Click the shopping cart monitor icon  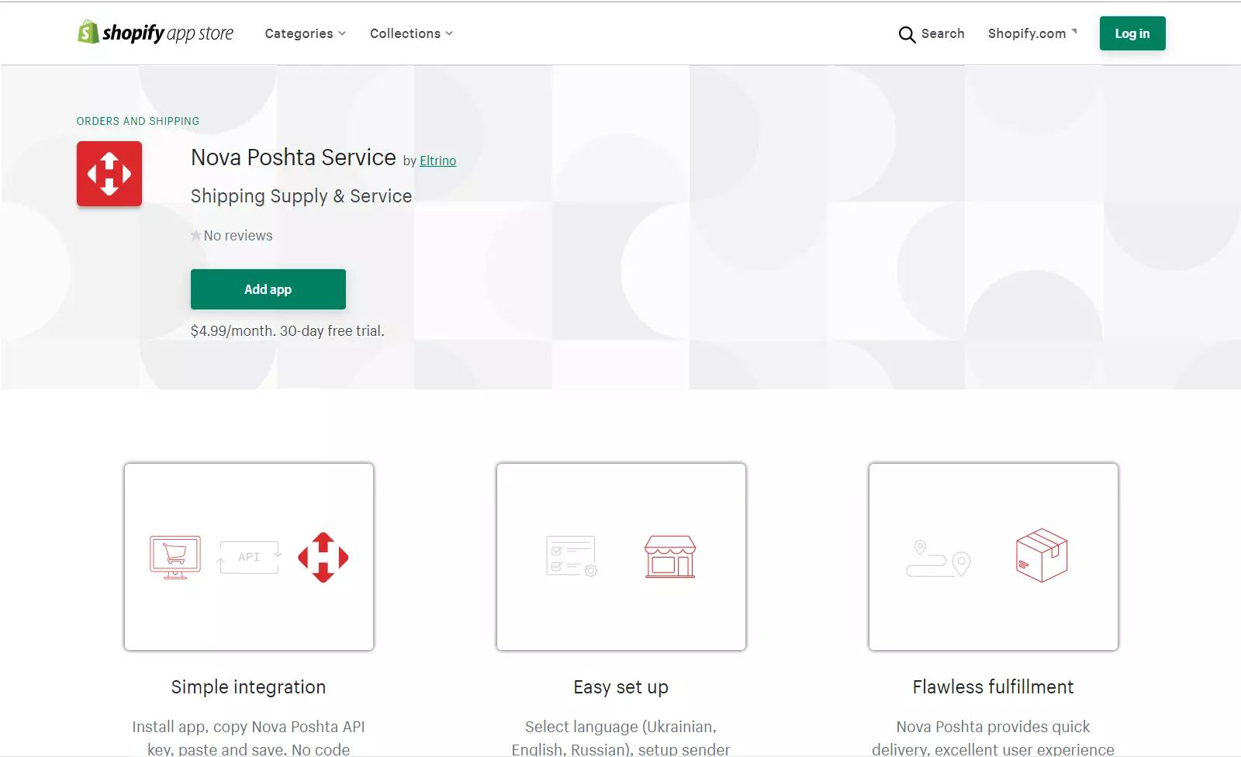(175, 557)
